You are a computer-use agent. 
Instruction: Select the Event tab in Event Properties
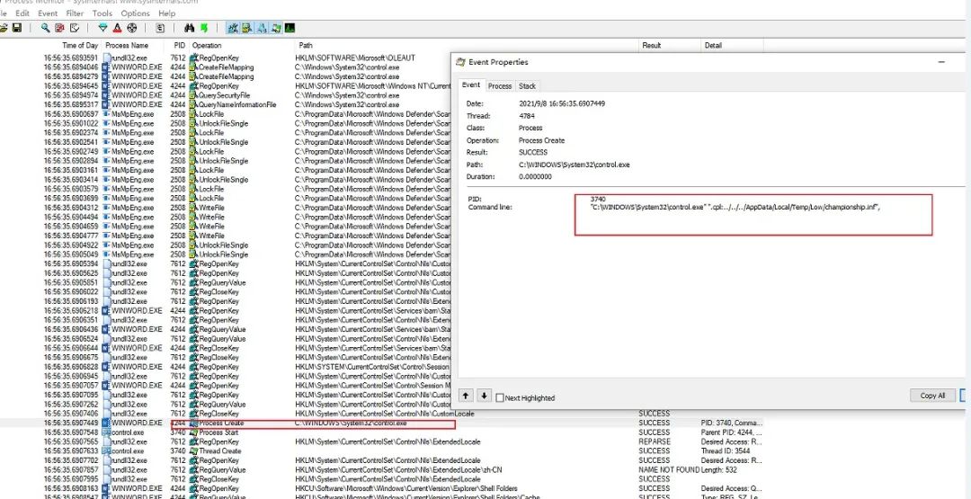point(470,85)
